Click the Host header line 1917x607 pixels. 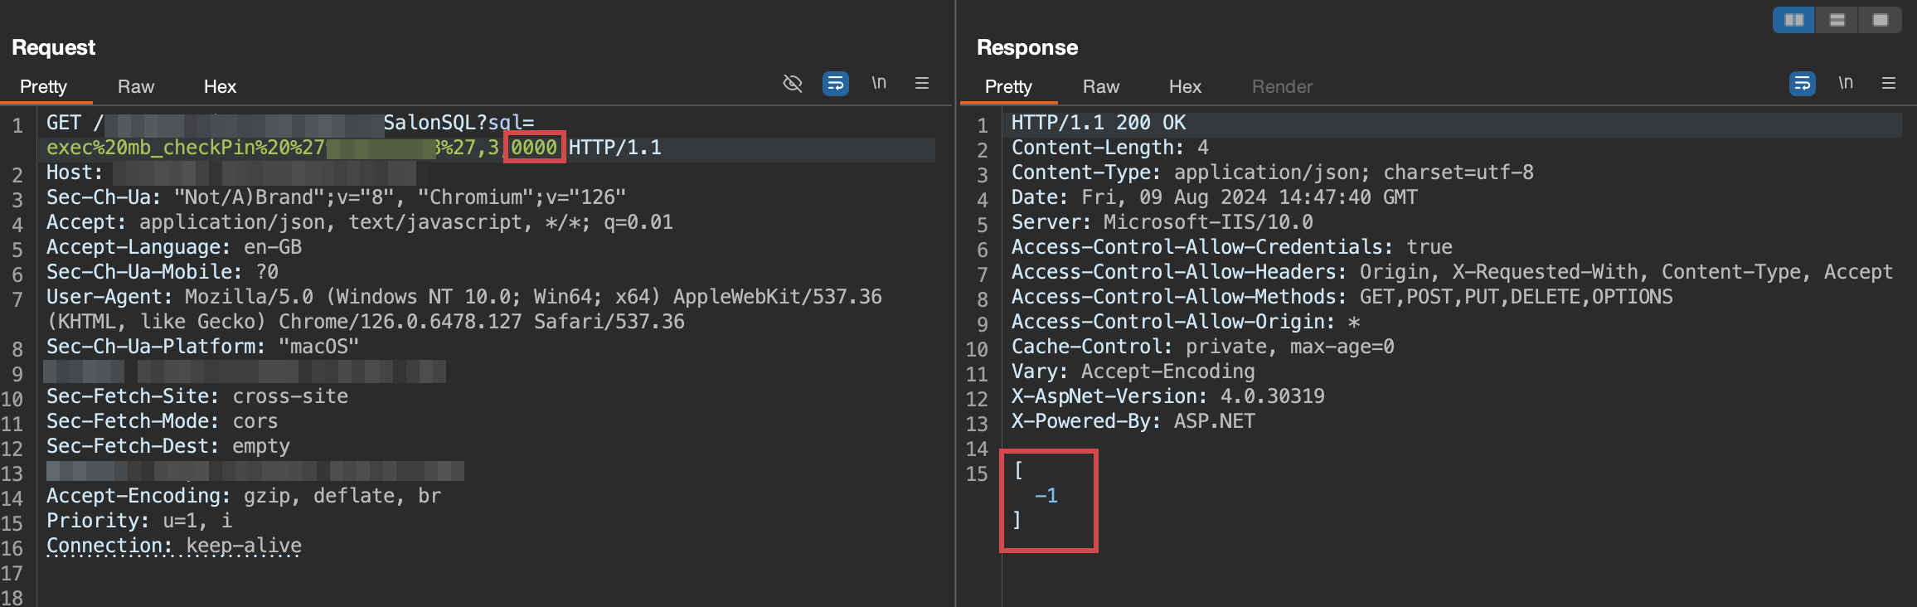click(231, 172)
